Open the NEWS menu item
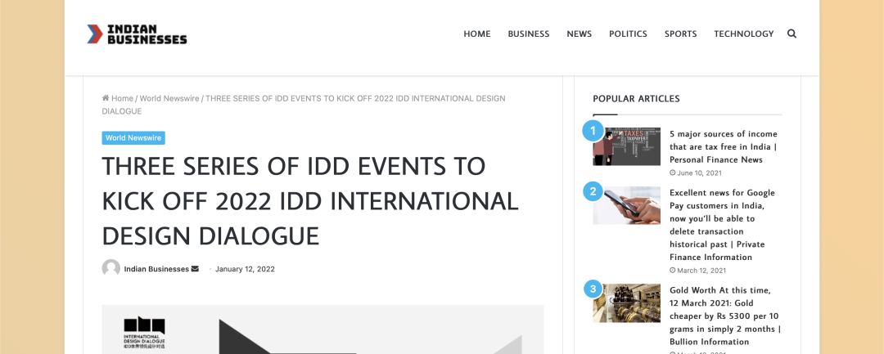884x354 pixels. [x=579, y=34]
